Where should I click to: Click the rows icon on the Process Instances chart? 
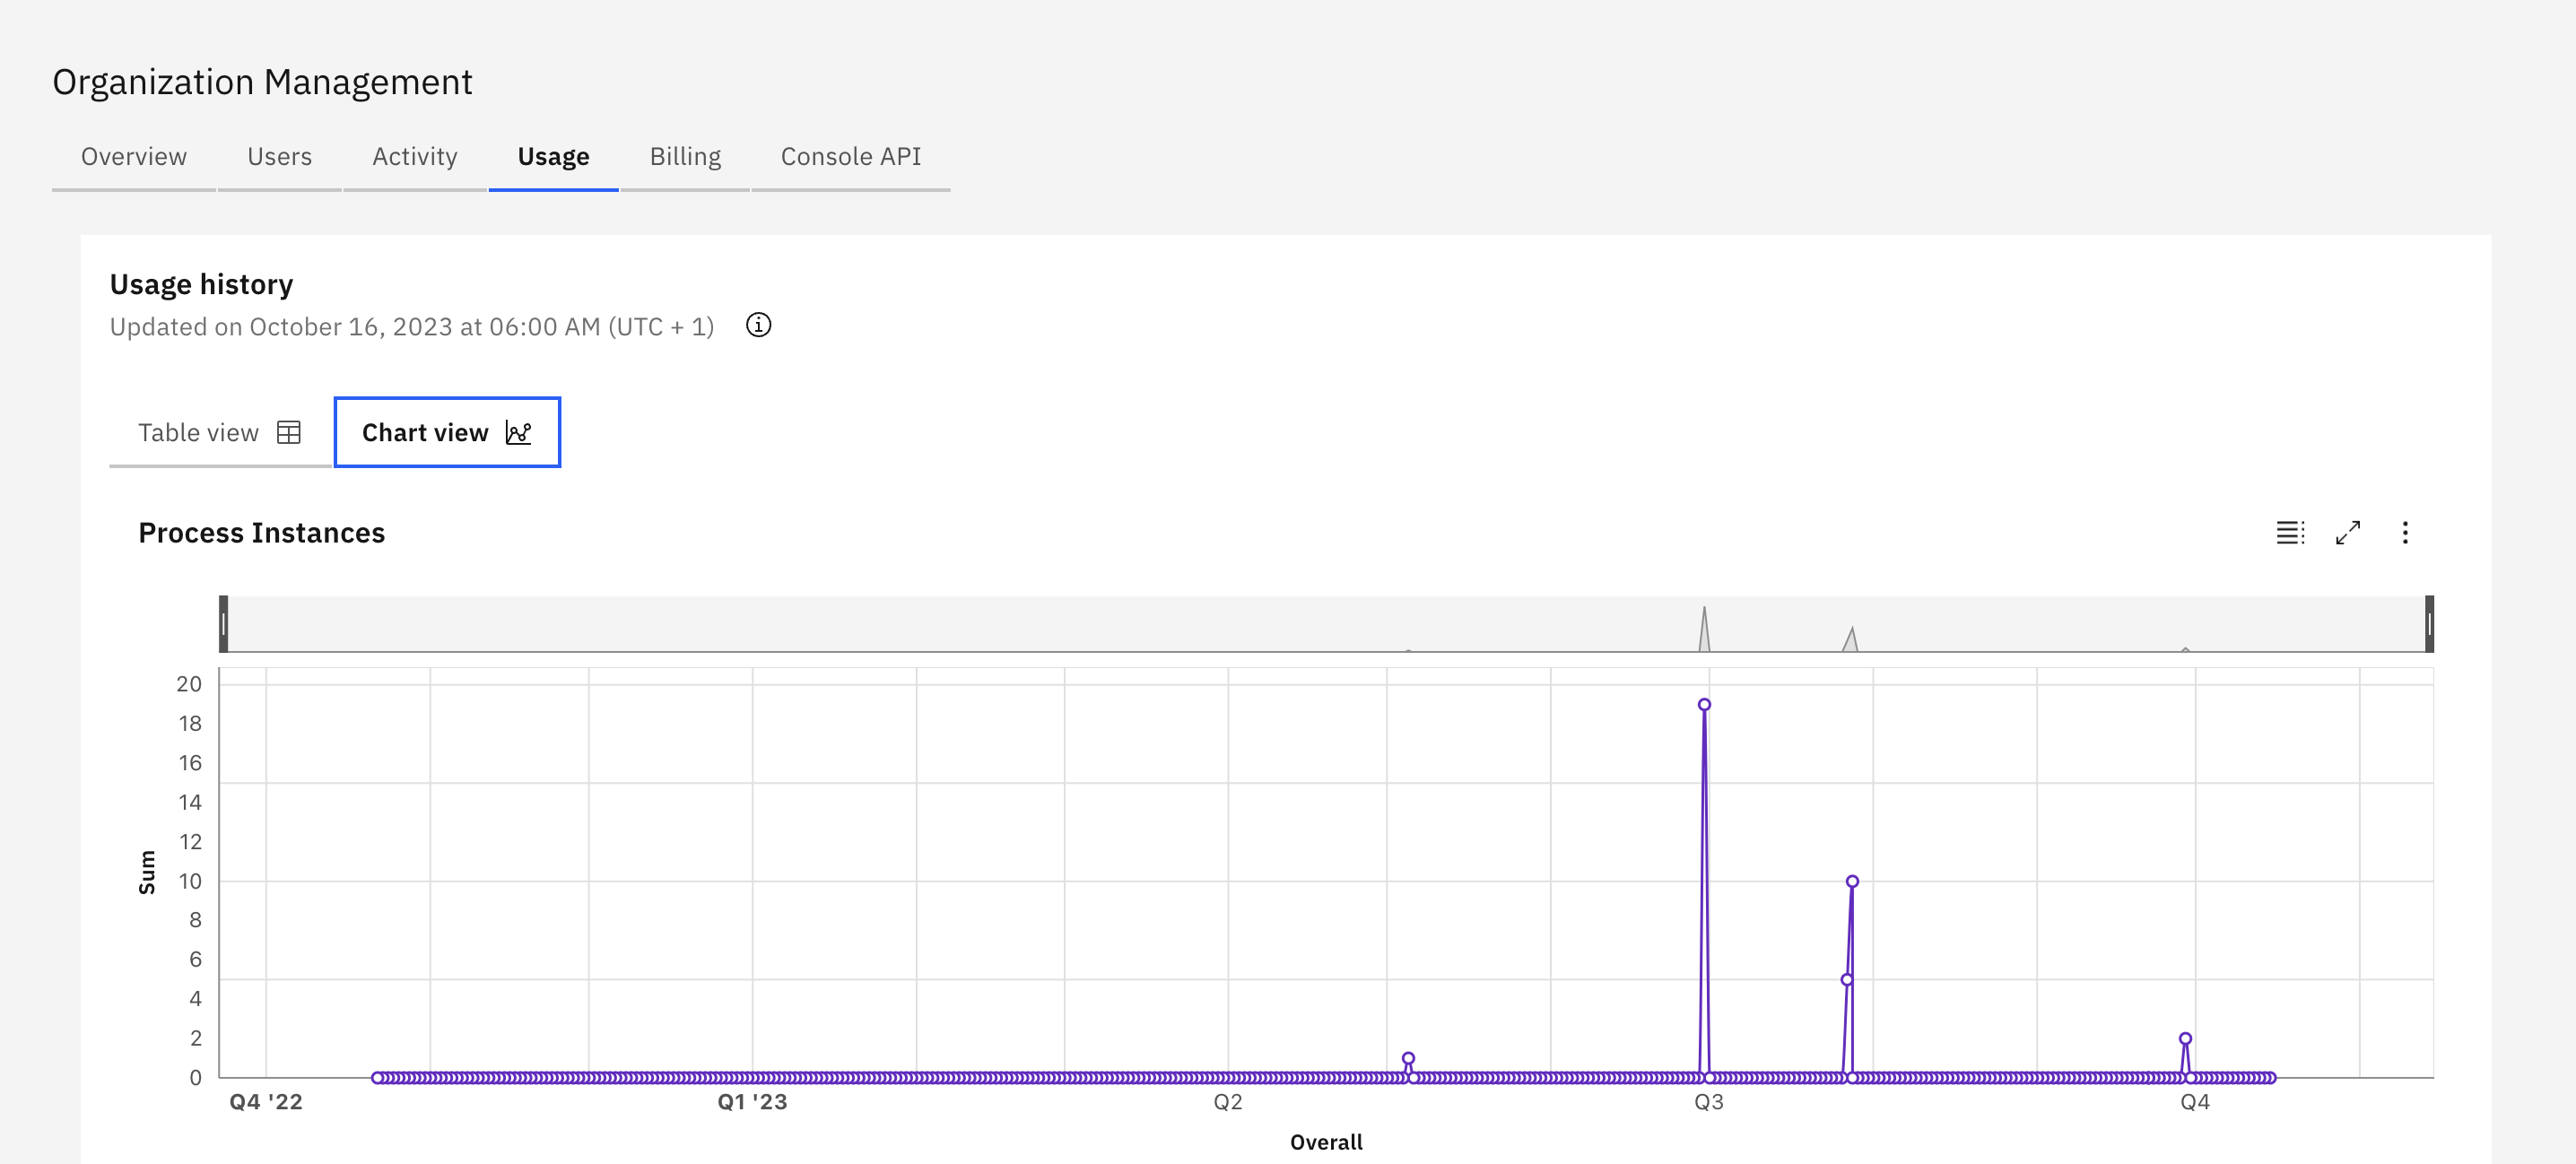point(2290,532)
